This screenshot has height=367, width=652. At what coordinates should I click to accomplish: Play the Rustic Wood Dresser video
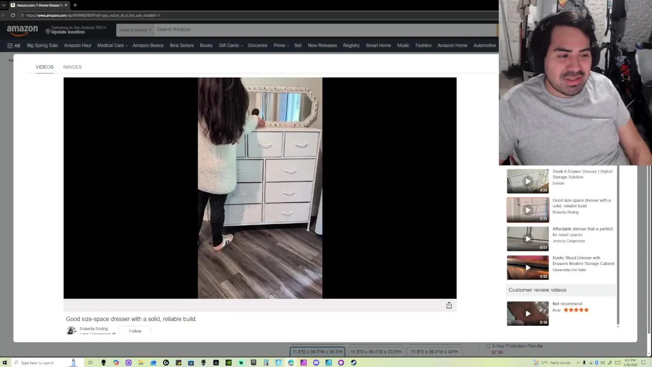coord(528,268)
